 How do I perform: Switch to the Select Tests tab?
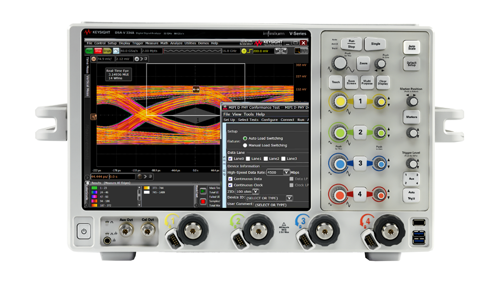coord(248,120)
